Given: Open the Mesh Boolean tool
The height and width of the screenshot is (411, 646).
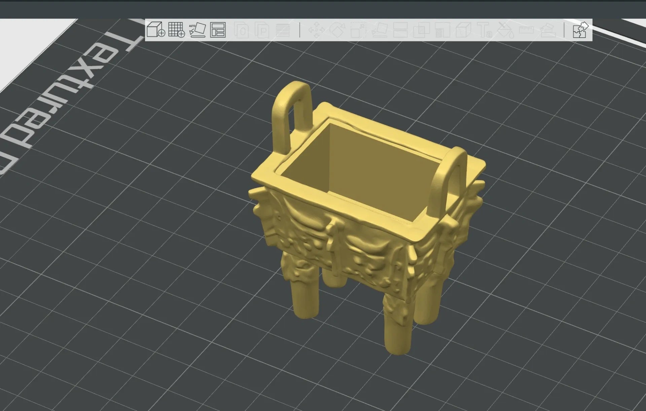Looking at the screenshot, I should (x=421, y=30).
